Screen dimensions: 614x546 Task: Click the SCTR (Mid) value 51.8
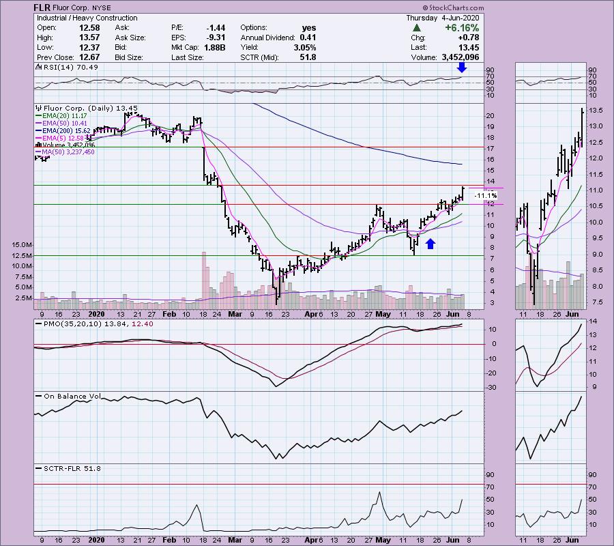click(308, 57)
